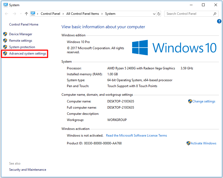Open Remote settings link
Screen dimensions: 223x178
[20, 41]
